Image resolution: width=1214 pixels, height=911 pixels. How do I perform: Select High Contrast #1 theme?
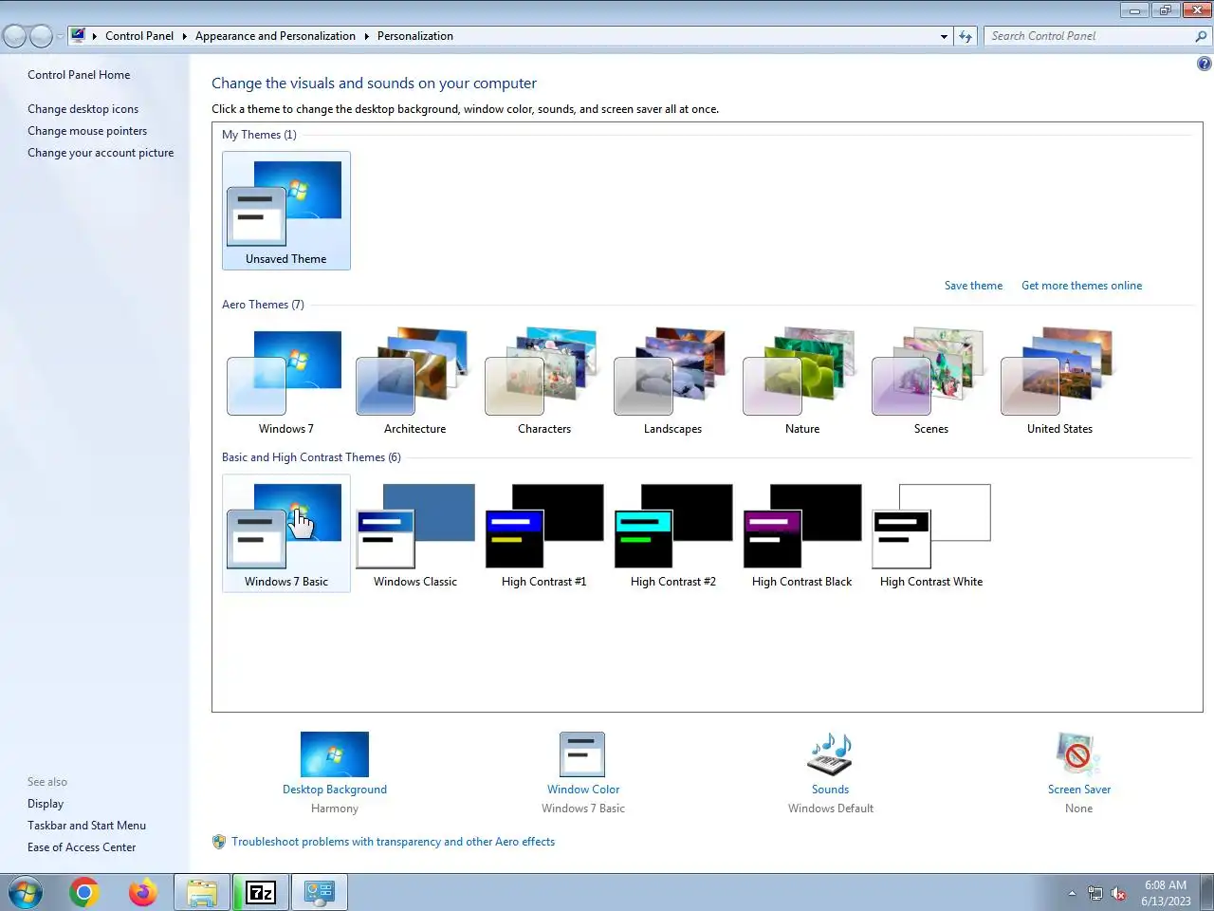(543, 533)
